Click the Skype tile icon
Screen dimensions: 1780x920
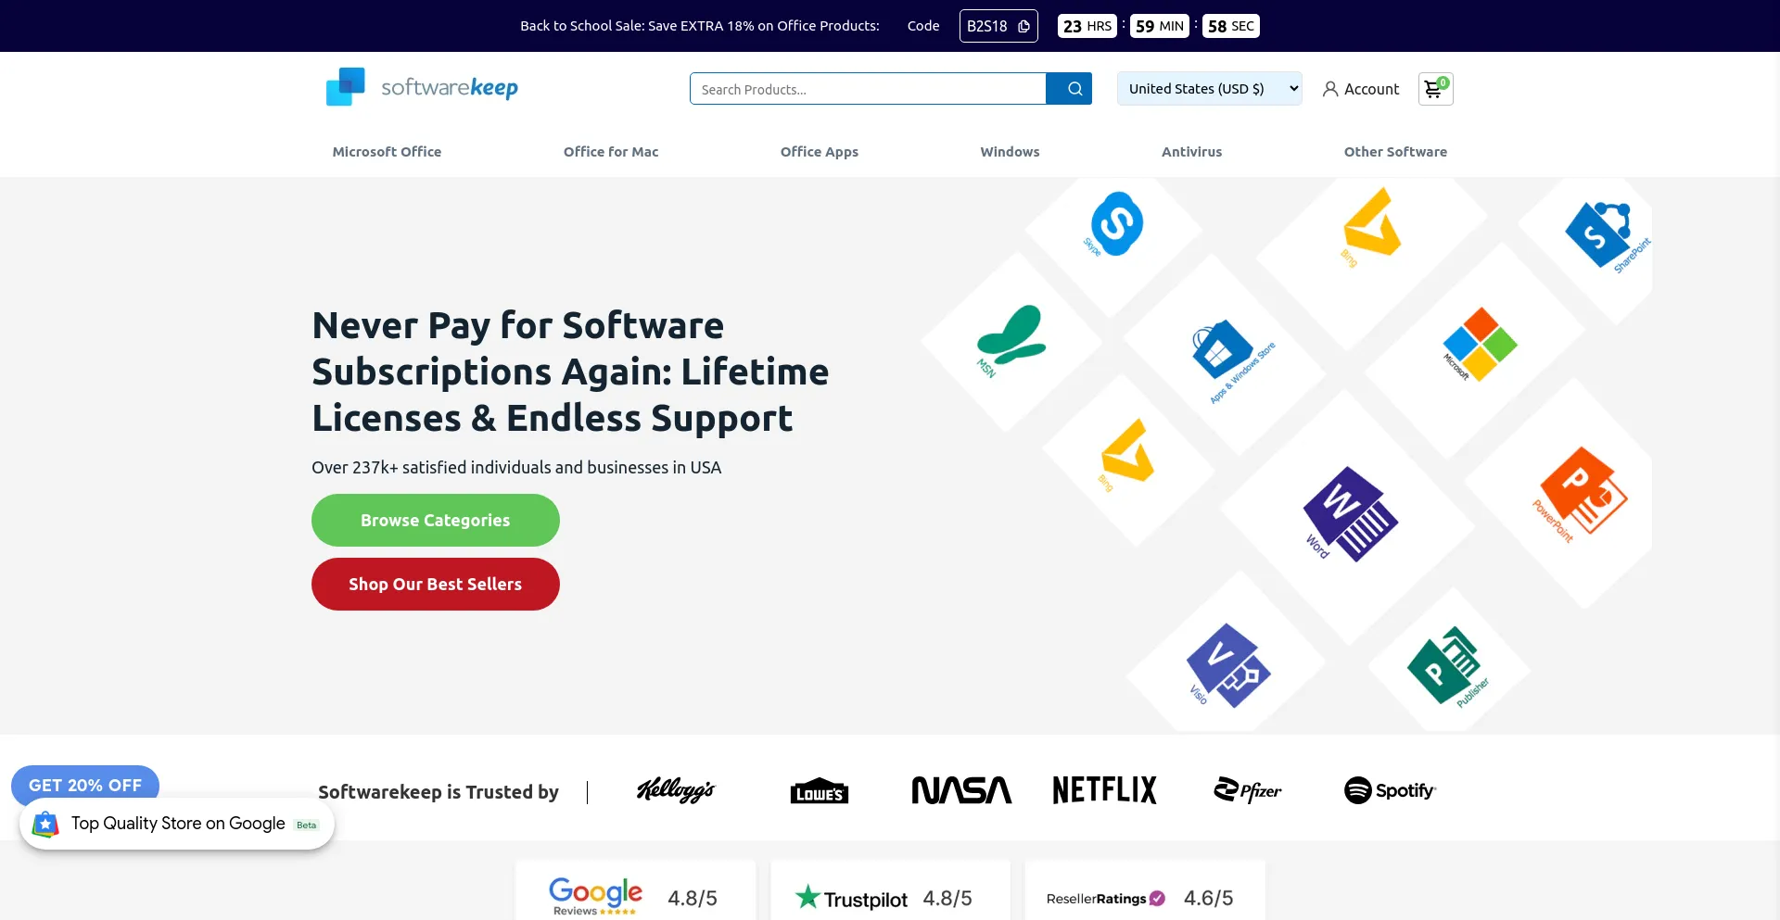pyautogui.click(x=1116, y=223)
